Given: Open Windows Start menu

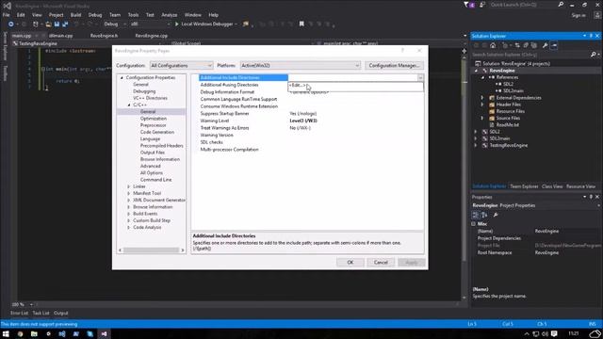Looking at the screenshot, I should click(6, 333).
